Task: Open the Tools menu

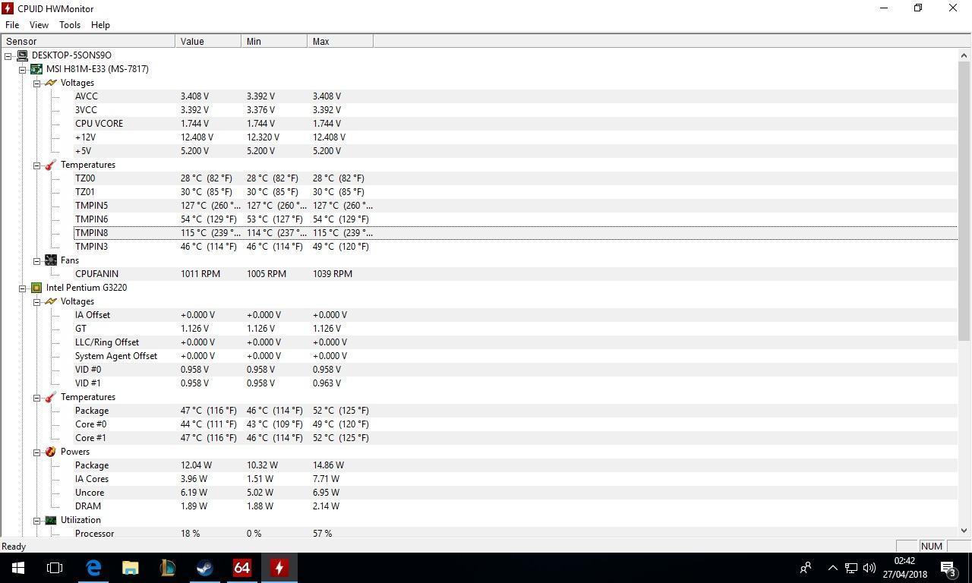Action: 70,25
